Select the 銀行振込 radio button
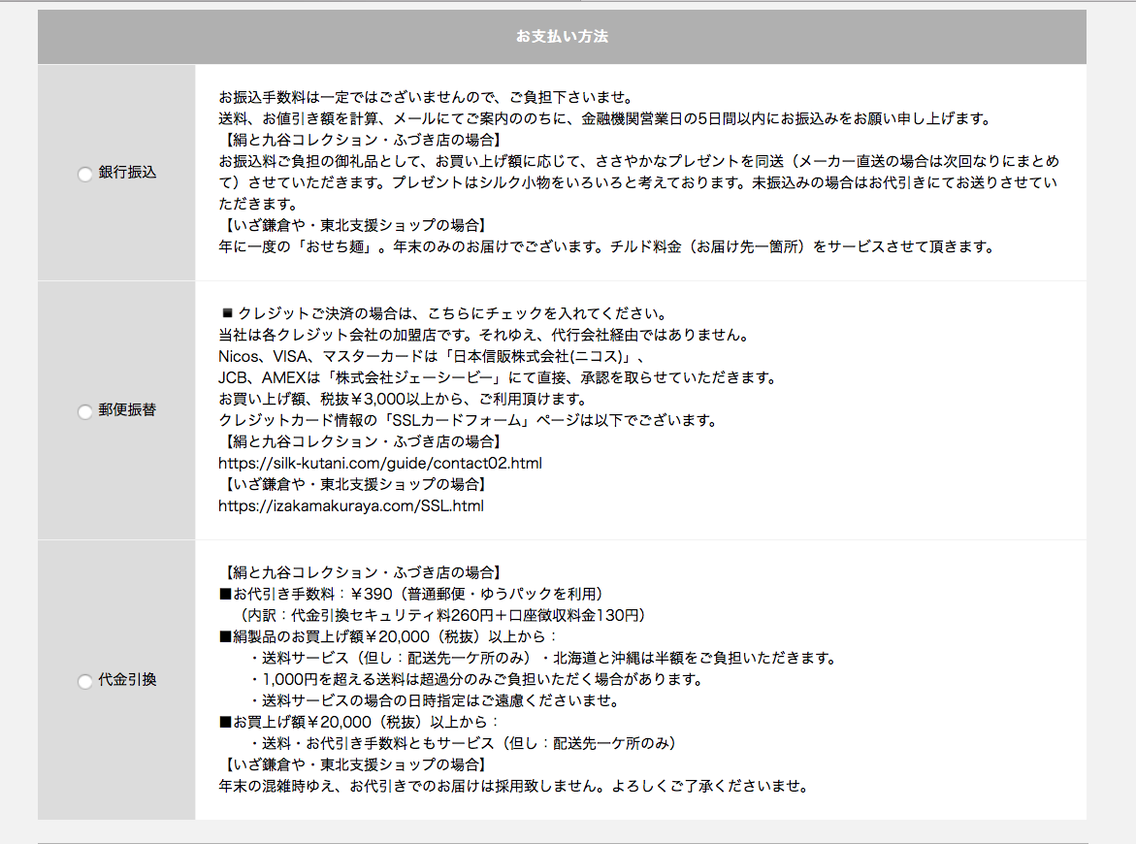Screen dimensions: 1136x844 click(85, 174)
